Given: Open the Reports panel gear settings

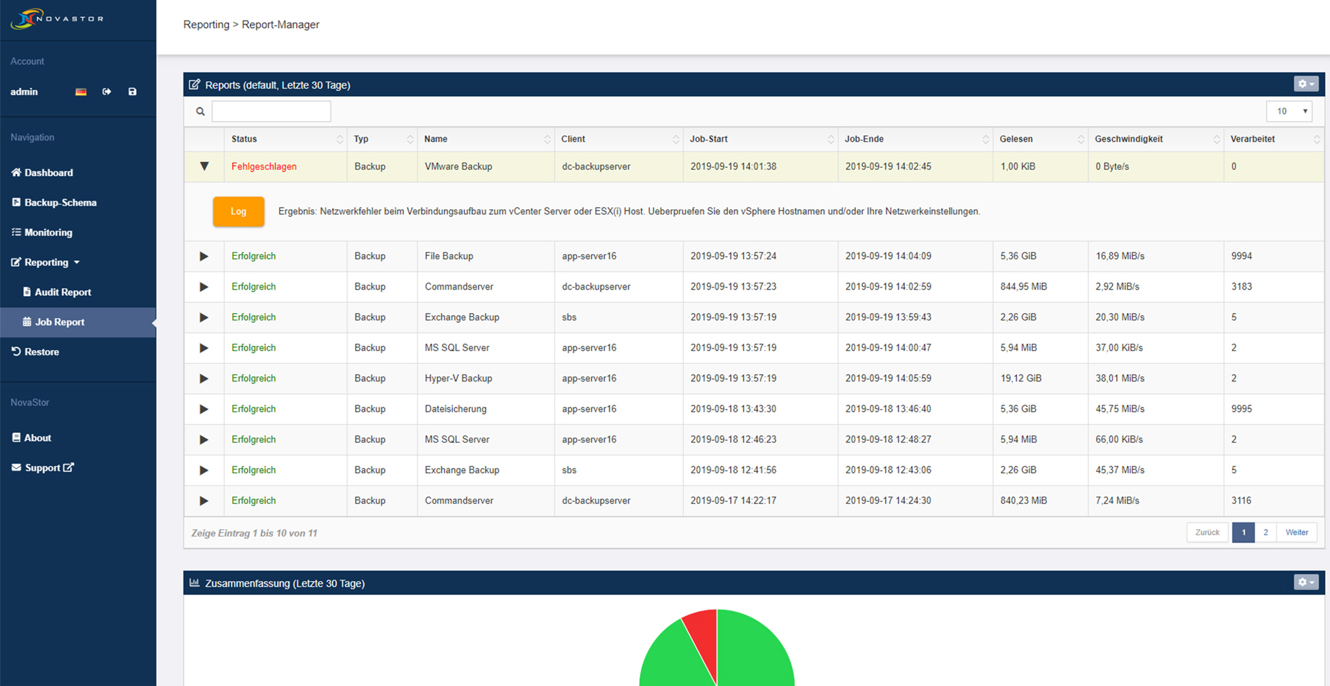Looking at the screenshot, I should 1305,84.
